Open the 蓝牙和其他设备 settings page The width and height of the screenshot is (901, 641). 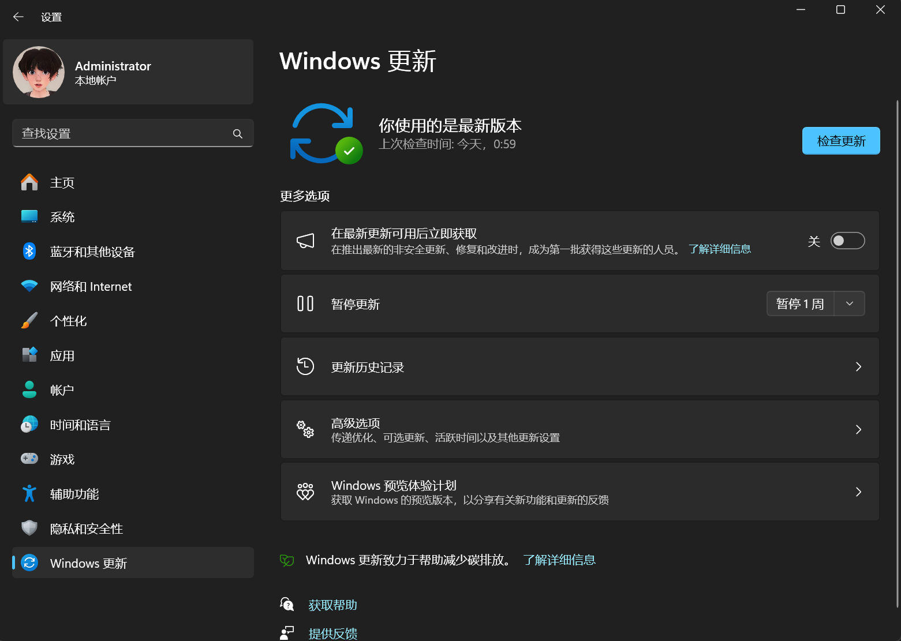coord(133,252)
